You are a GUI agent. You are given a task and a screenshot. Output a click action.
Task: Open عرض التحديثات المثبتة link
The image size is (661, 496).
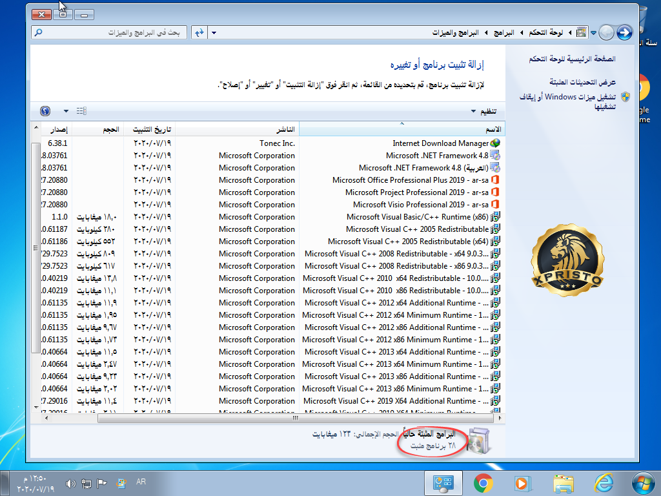point(583,82)
